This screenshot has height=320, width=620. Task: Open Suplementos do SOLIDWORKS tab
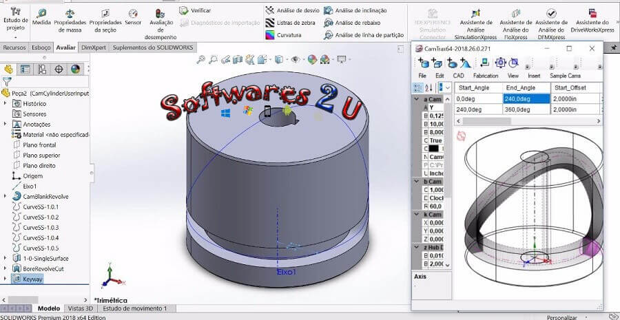pyautogui.click(x=153, y=47)
